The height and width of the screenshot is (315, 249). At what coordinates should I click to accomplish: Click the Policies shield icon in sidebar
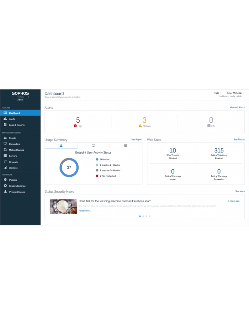pos(5,180)
